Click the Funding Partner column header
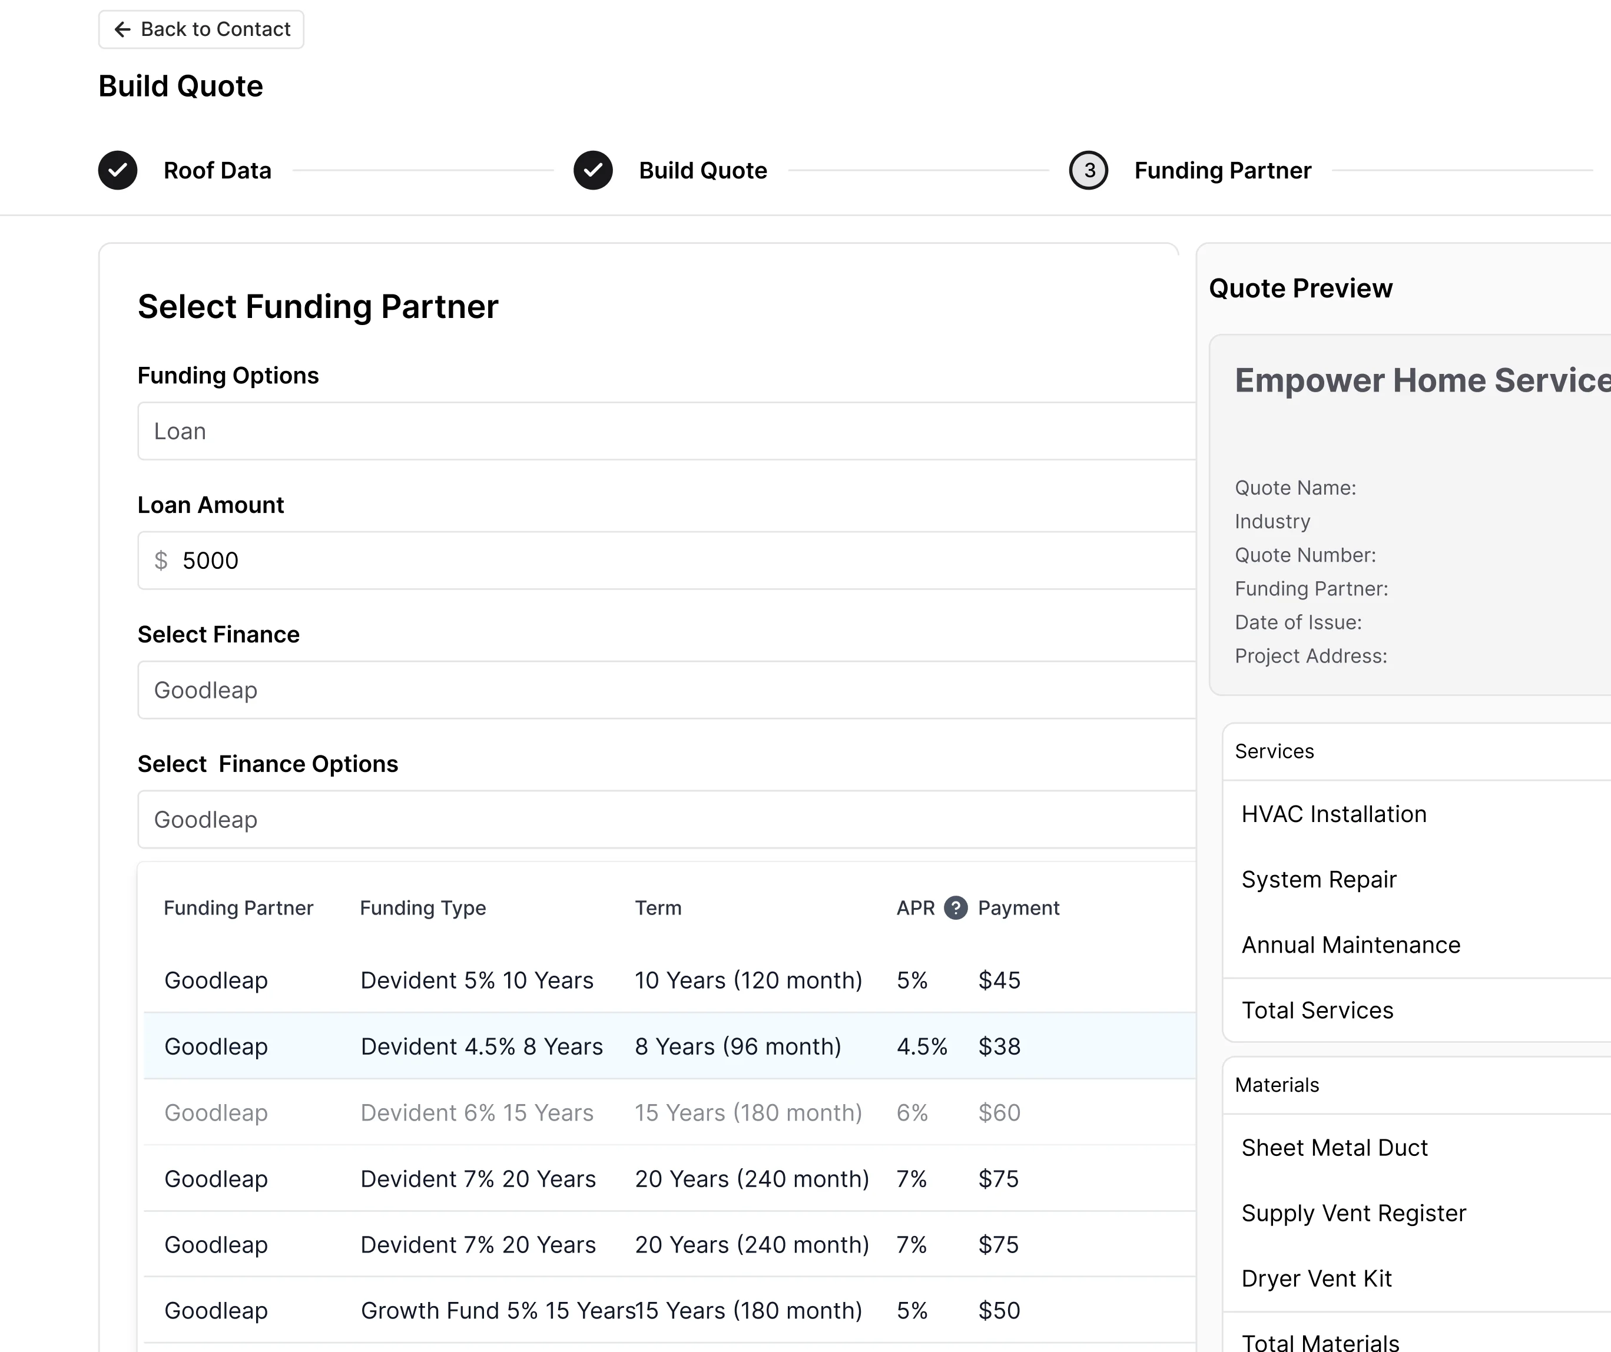 (238, 908)
